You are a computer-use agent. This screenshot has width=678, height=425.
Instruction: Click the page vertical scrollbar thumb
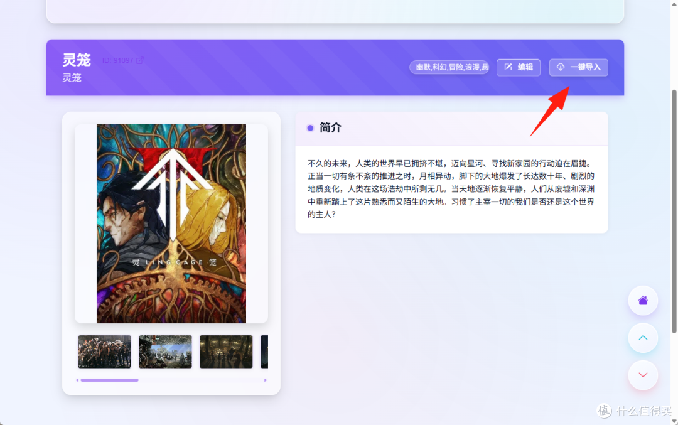pos(674,212)
